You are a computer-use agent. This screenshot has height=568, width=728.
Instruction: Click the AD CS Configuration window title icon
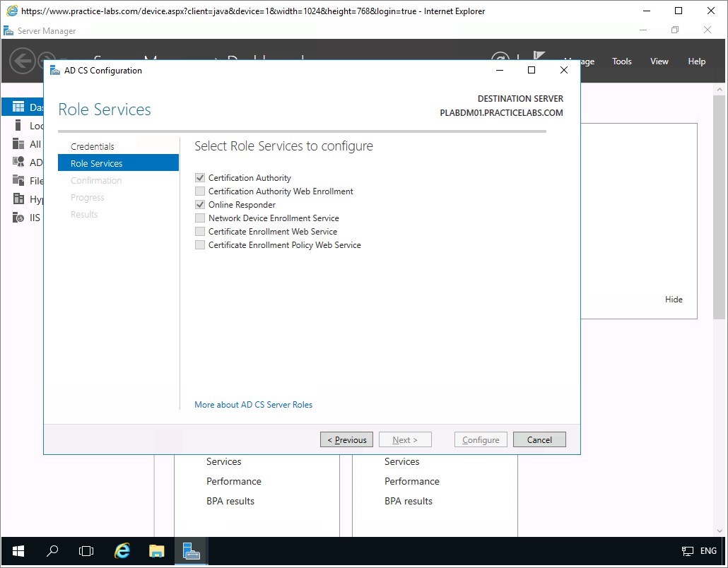point(55,71)
